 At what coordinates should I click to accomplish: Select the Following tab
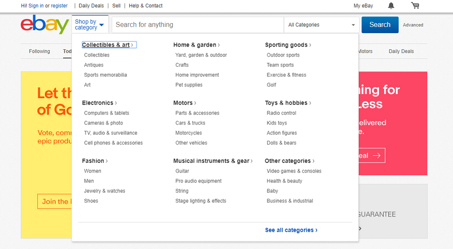pyautogui.click(x=39, y=51)
